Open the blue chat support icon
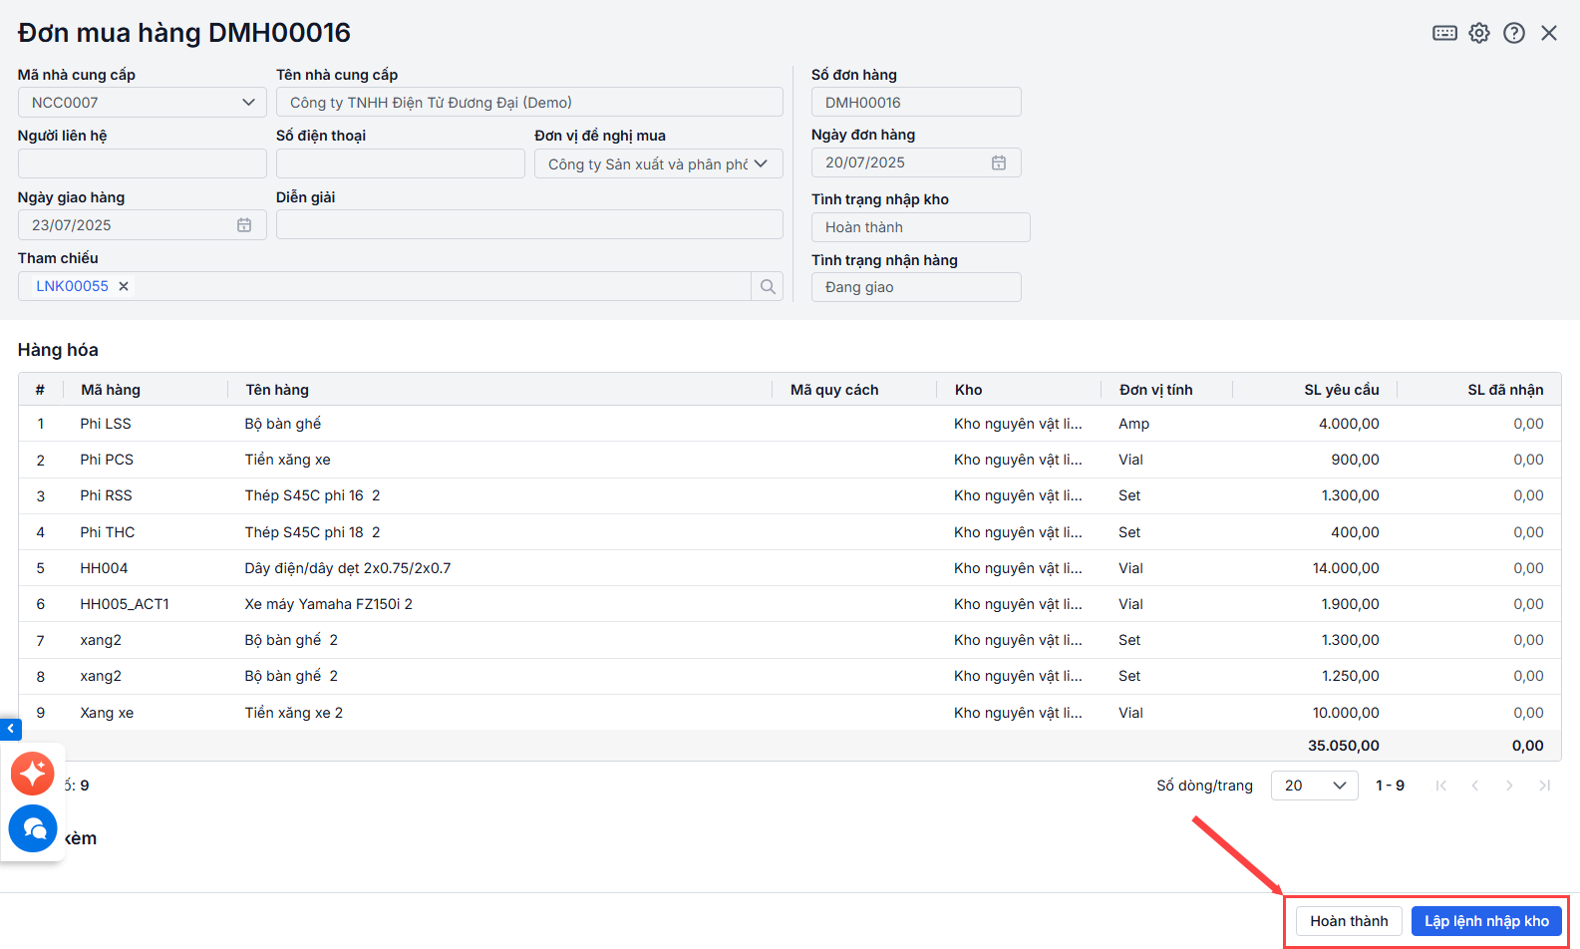This screenshot has width=1580, height=949. click(x=33, y=828)
